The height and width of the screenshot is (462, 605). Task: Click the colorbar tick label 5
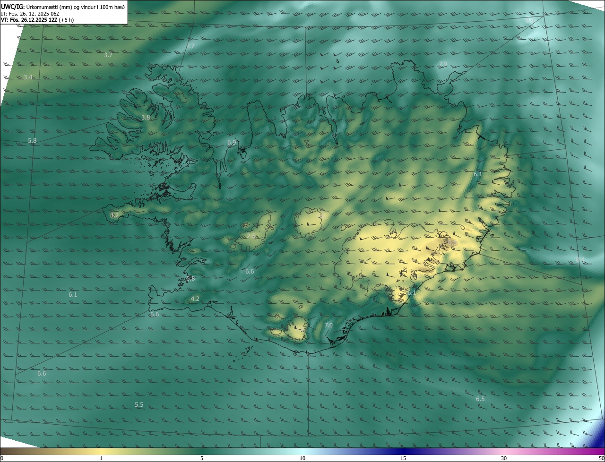click(202, 459)
